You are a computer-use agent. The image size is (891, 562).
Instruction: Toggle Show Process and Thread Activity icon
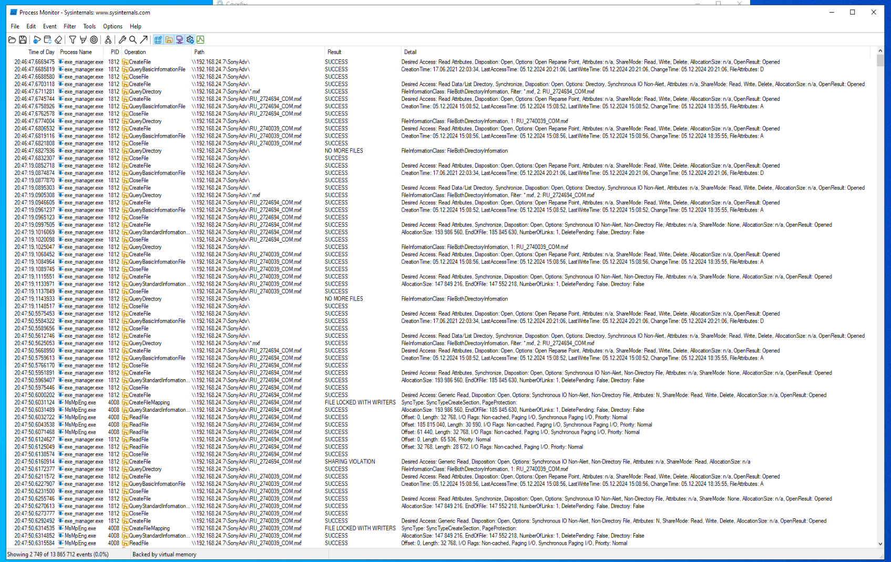[x=190, y=39]
